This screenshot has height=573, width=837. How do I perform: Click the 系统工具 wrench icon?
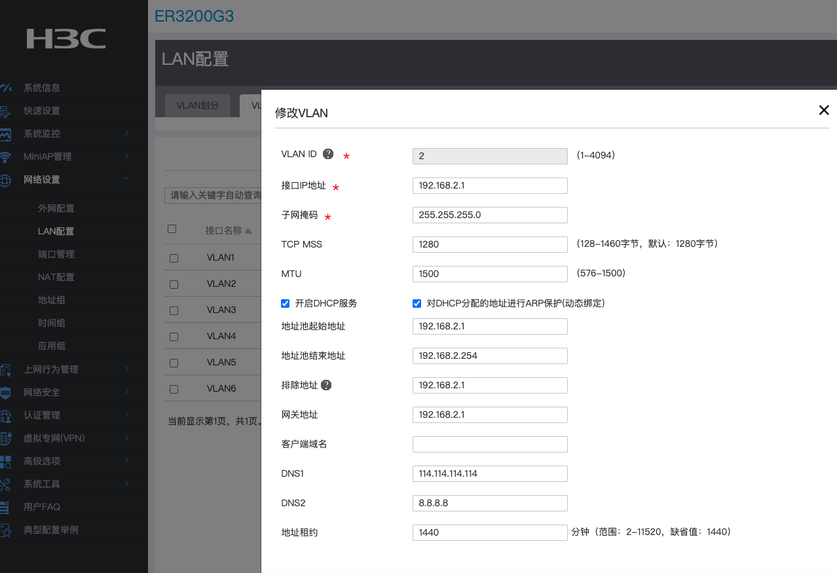[5, 485]
